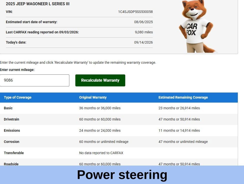Image resolution: width=244 pixels, height=184 pixels.
Task: Click the Emissions coverage row label
Action: [x=12, y=130]
